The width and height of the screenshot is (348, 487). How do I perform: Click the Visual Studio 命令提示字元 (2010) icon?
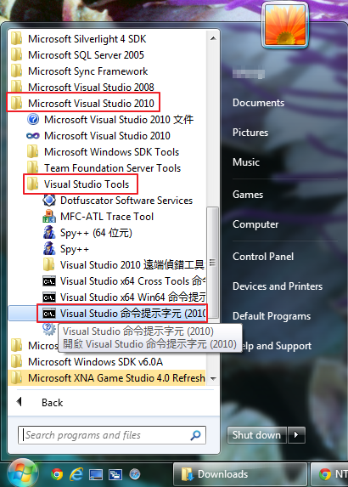[x=49, y=314]
